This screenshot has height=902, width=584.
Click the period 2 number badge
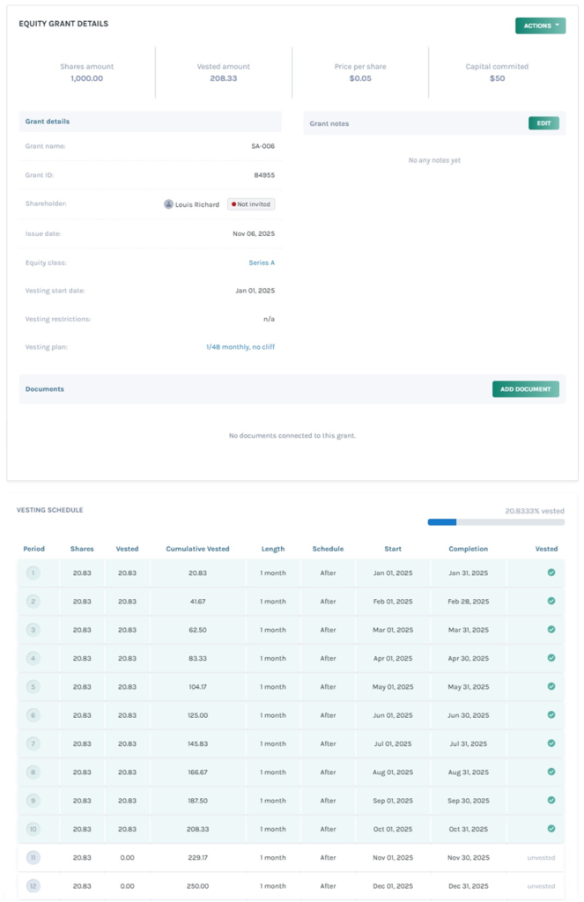click(33, 602)
